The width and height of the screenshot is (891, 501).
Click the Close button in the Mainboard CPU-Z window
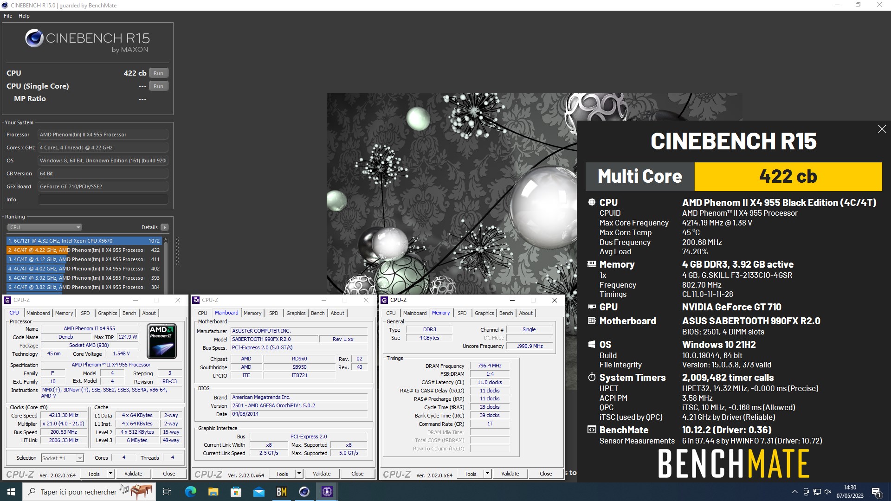click(x=357, y=474)
